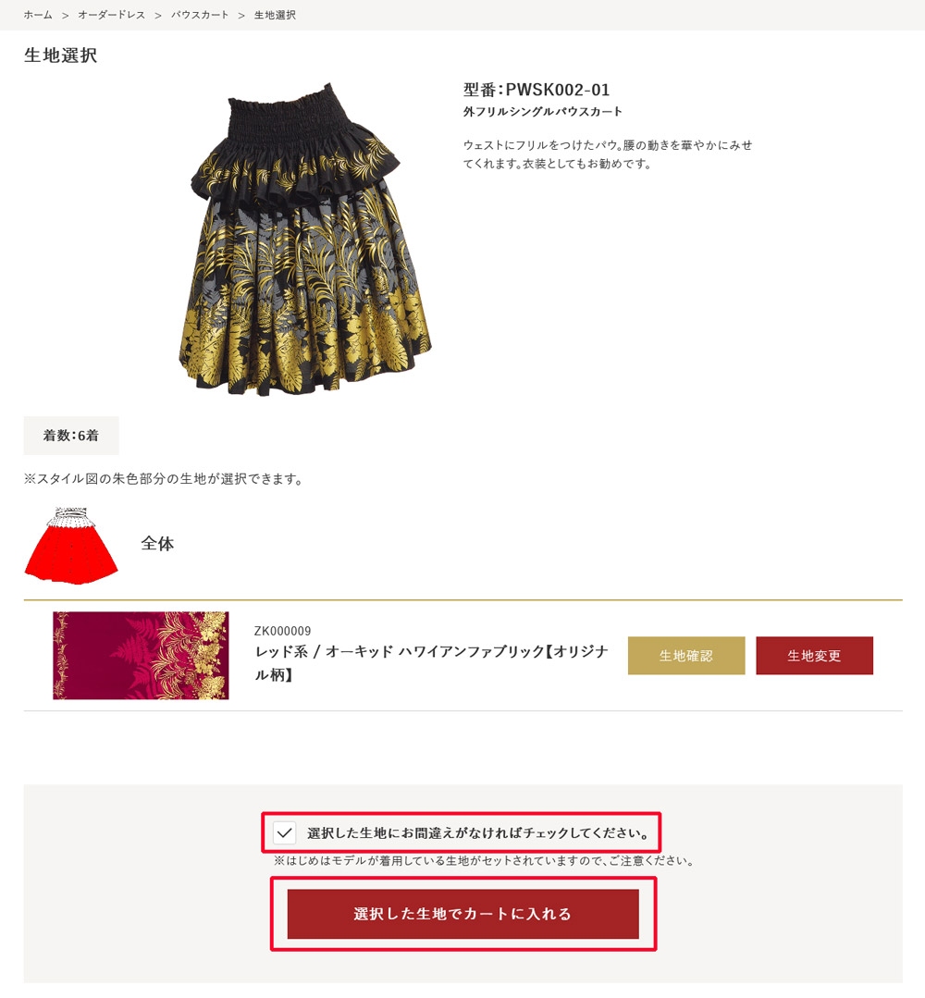Screen dimensions: 925x998
Task: Open オーダードレス breadcrumb link
Action: 111,15
